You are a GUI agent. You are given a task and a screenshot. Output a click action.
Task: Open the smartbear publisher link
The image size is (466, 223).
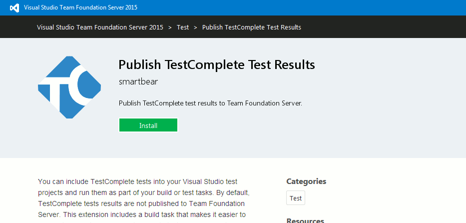(x=138, y=81)
